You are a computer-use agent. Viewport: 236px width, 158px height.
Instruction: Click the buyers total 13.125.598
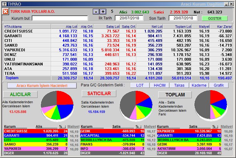click(x=18, y=112)
